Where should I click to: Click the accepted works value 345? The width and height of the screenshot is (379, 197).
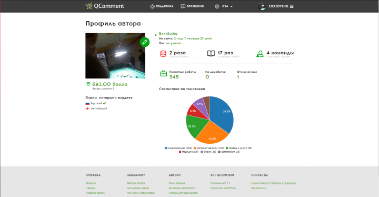174,77
